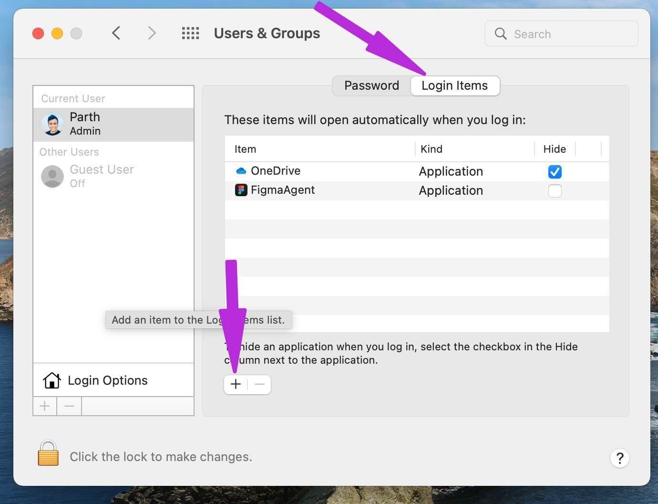Remove selected login item with minus

tap(259, 384)
